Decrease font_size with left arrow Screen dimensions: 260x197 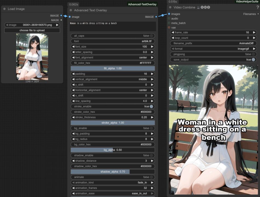click(73, 47)
